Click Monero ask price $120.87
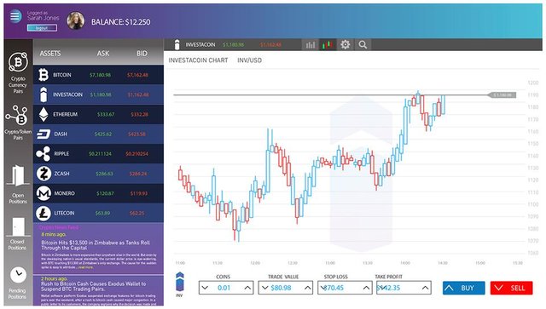546x309 pixels. tap(105, 193)
